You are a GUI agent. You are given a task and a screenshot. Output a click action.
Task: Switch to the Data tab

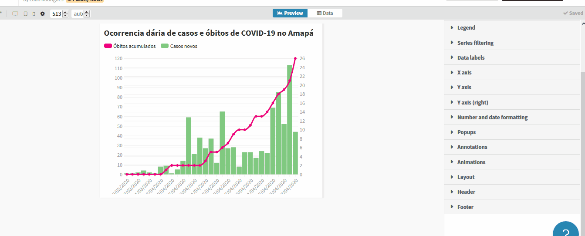coord(325,13)
